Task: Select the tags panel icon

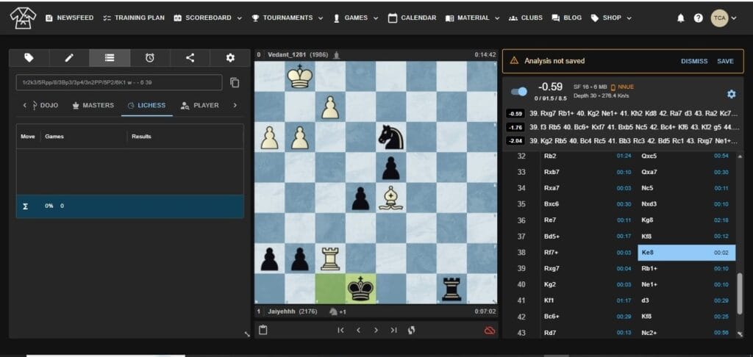Action: (29, 58)
